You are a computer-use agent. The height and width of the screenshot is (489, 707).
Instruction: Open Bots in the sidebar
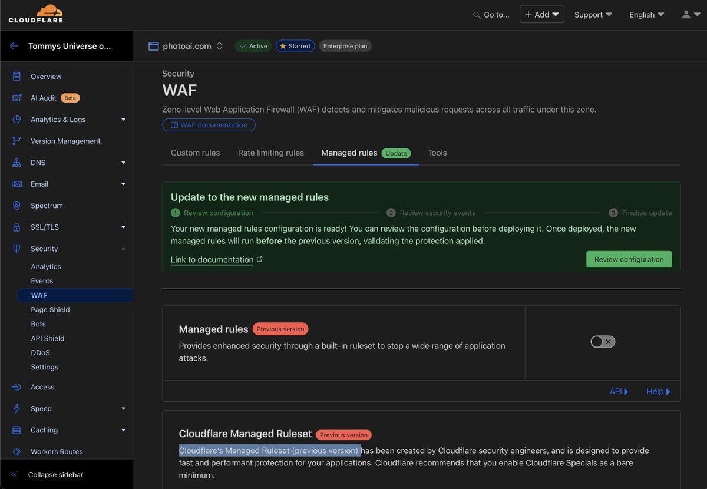[38, 324]
